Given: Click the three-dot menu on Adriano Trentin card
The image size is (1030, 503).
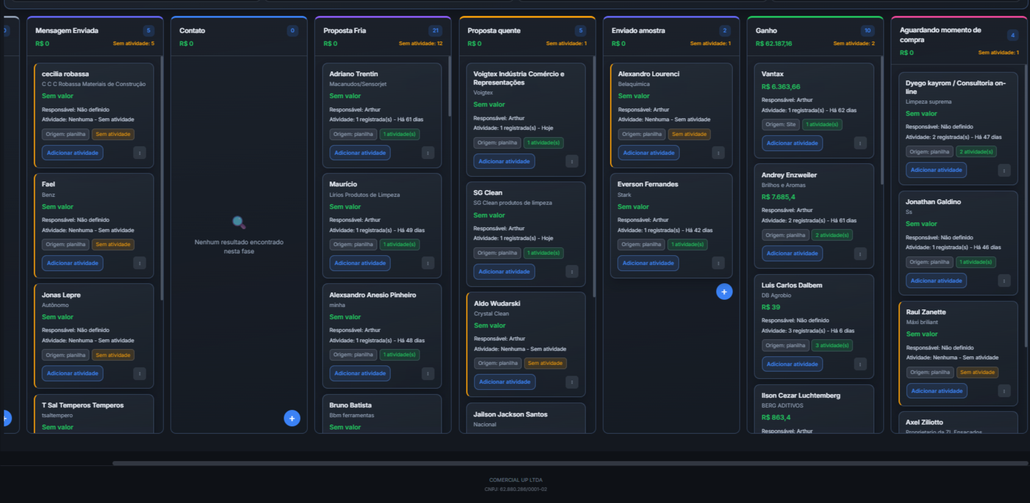Looking at the screenshot, I should [x=427, y=153].
